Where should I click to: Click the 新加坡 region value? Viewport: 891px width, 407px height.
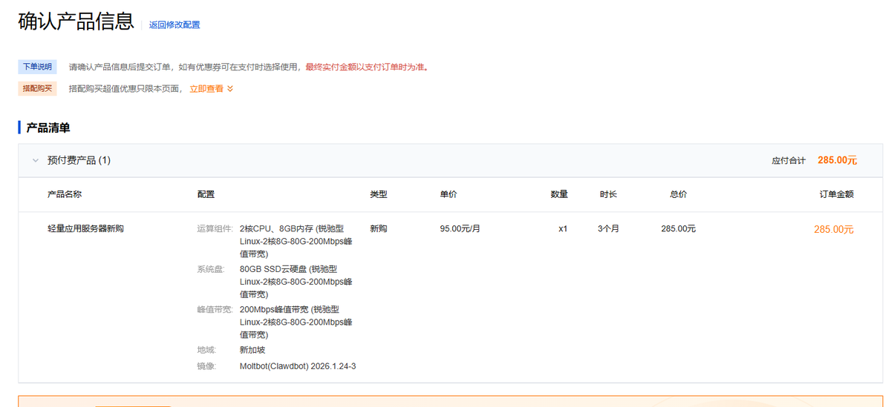(x=252, y=350)
